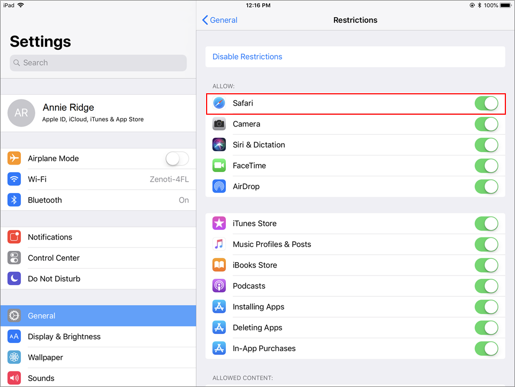Open Do Not Disturb settings
Viewport: 515px width, 387px height.
98,279
